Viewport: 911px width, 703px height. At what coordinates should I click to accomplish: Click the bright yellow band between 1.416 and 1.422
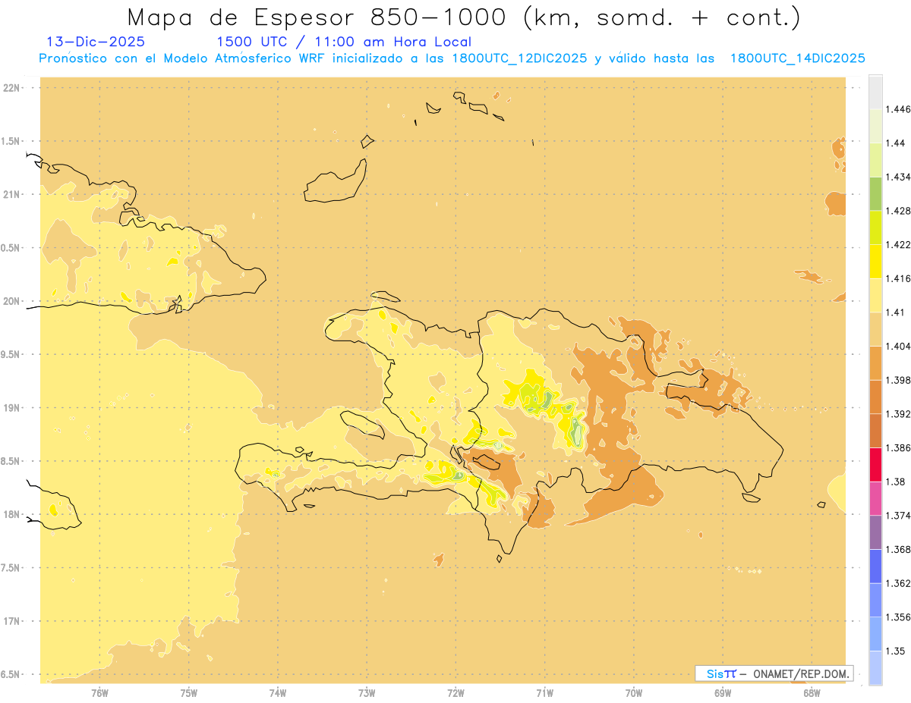(875, 262)
